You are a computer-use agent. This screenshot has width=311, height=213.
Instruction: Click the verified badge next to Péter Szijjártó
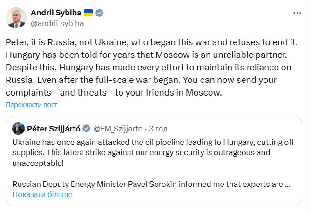(87, 129)
